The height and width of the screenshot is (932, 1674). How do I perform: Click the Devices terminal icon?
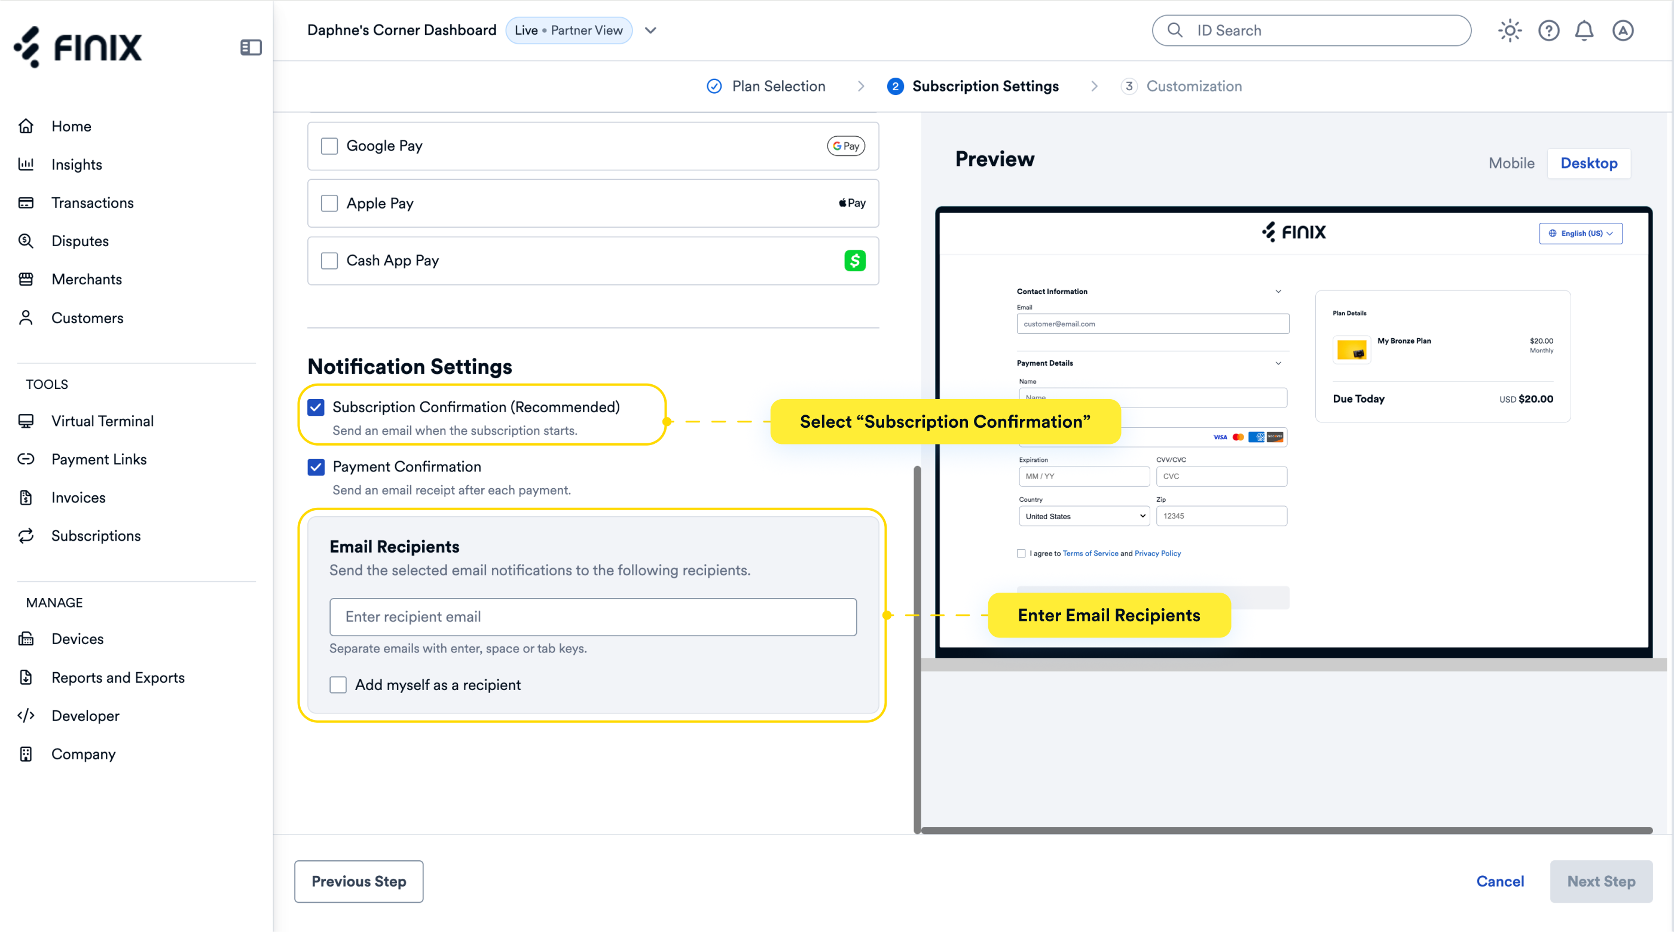(26, 639)
